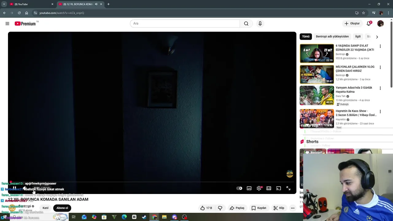The width and height of the screenshot is (393, 221).
Task: Open the YouTube hamburger guide menu
Action: 7,24
